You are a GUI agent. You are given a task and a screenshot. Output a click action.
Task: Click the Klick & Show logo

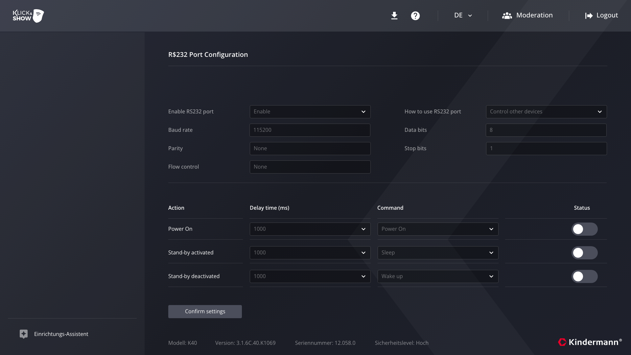(28, 16)
